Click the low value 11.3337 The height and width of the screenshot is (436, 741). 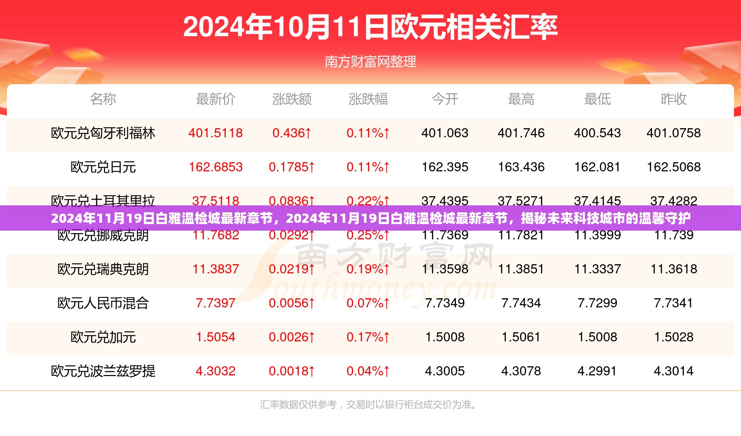click(597, 269)
